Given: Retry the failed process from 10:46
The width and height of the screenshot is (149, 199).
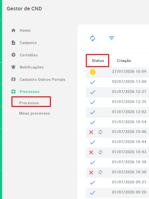Looking at the screenshot, I should (101, 132).
